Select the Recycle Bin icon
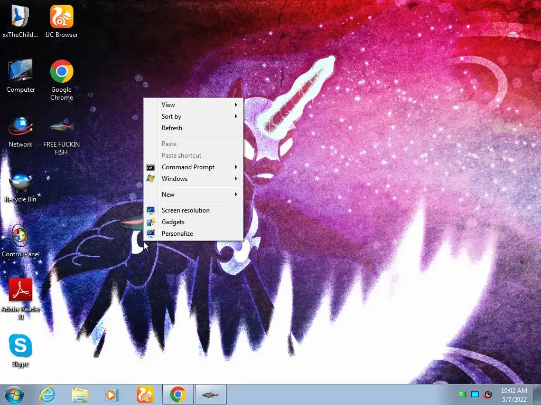The height and width of the screenshot is (405, 541). [21, 187]
